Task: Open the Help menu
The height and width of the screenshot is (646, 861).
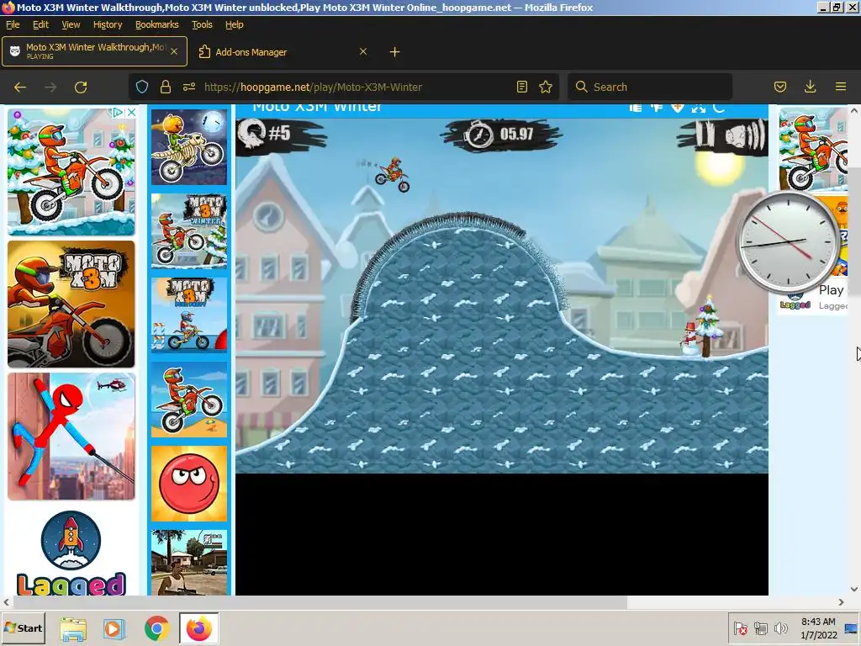Action: coord(235,24)
